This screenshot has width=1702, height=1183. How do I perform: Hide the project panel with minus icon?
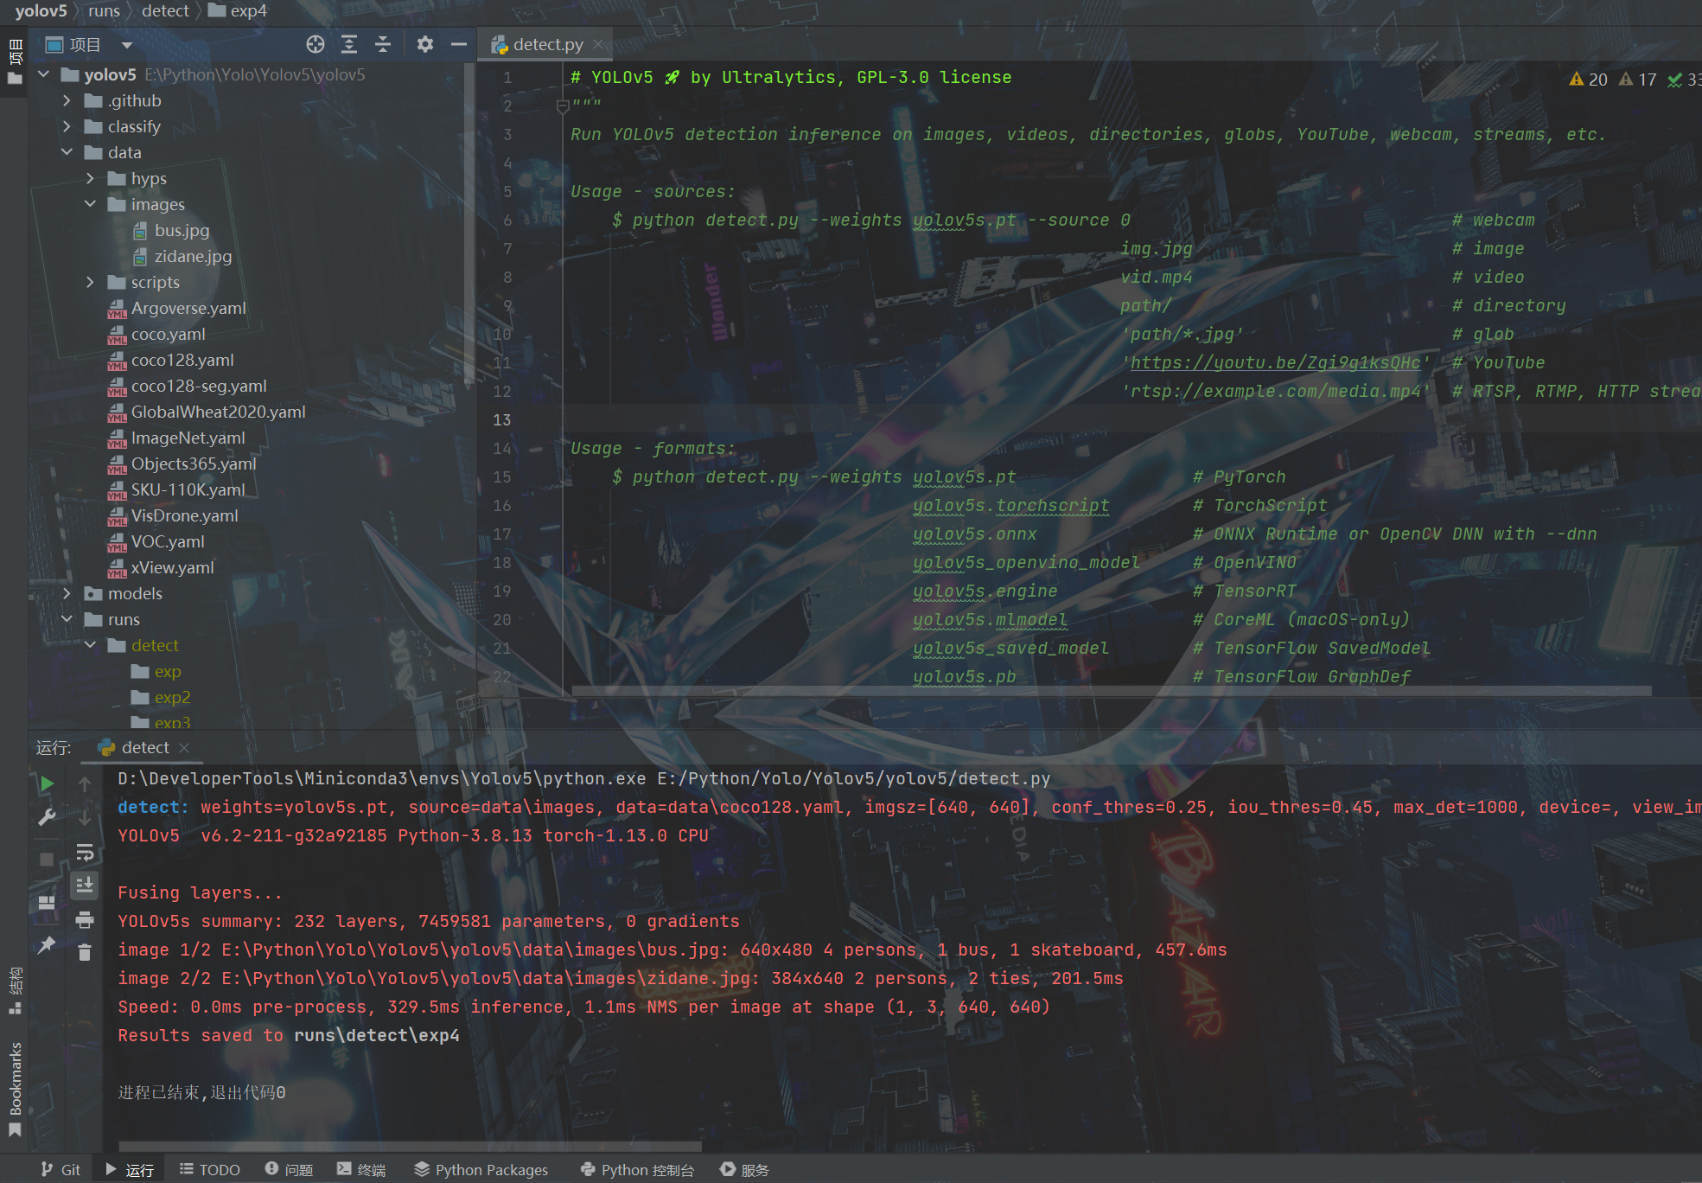pos(459,44)
